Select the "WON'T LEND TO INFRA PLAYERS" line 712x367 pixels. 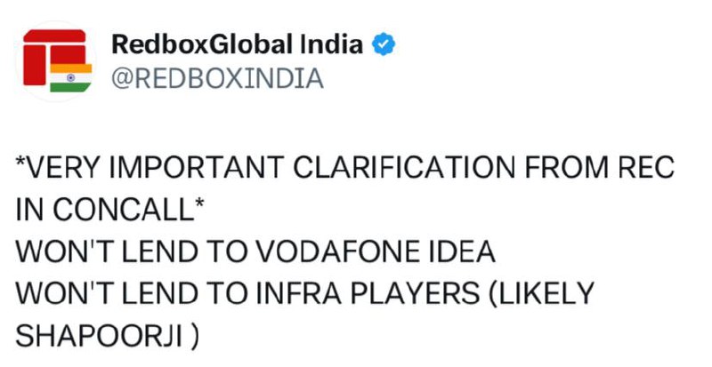[x=304, y=293]
